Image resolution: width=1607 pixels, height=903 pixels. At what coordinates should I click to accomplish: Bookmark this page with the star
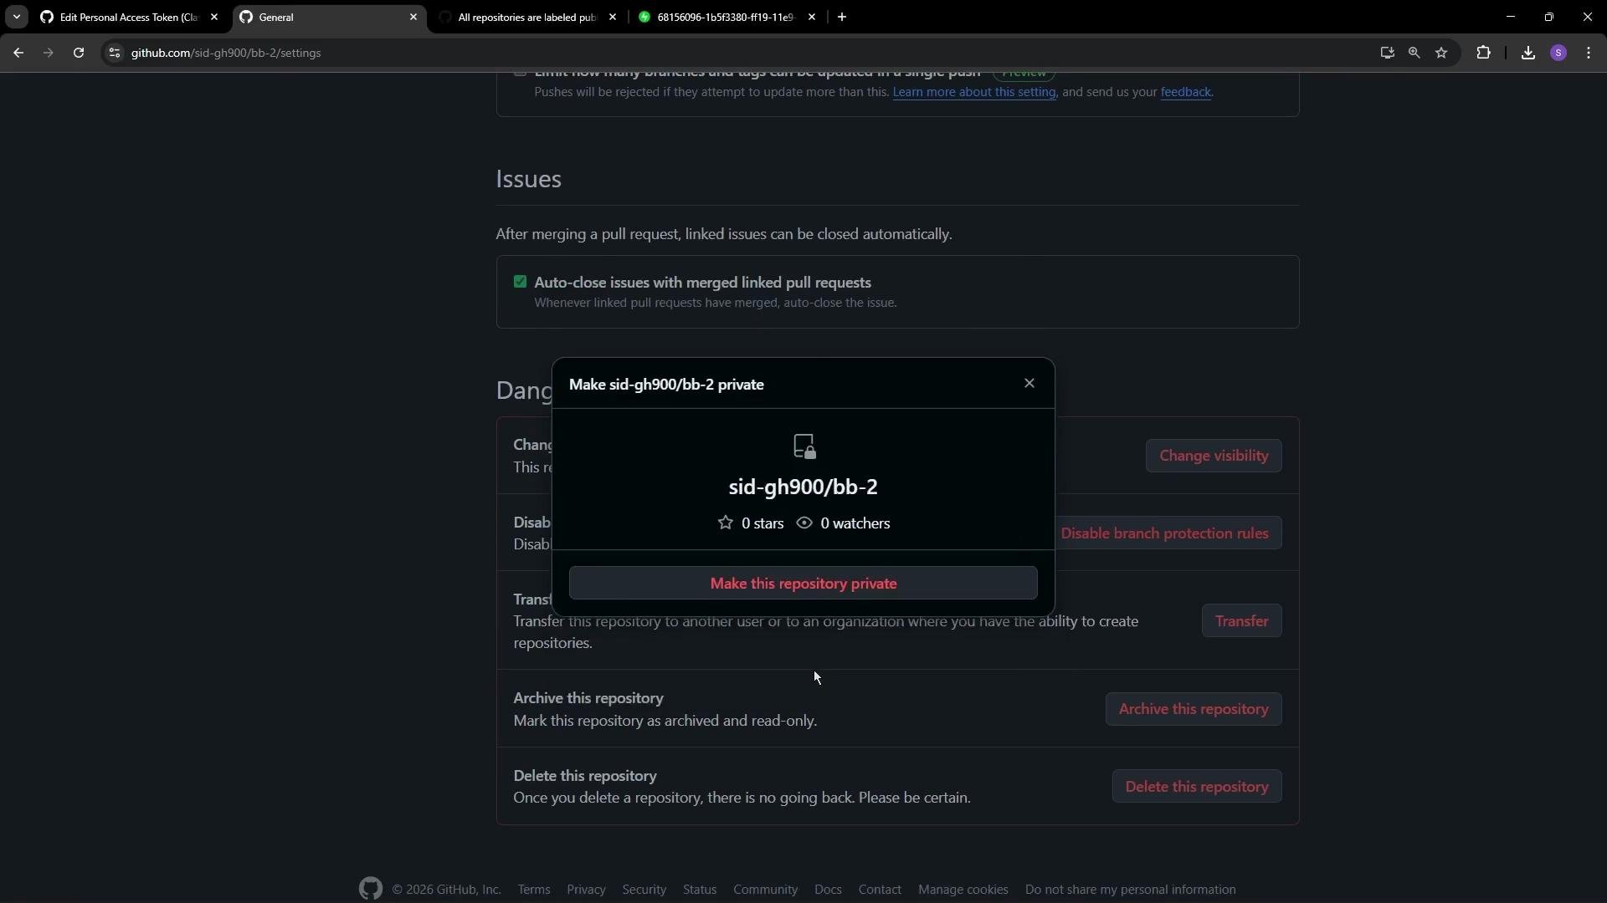1441,53
